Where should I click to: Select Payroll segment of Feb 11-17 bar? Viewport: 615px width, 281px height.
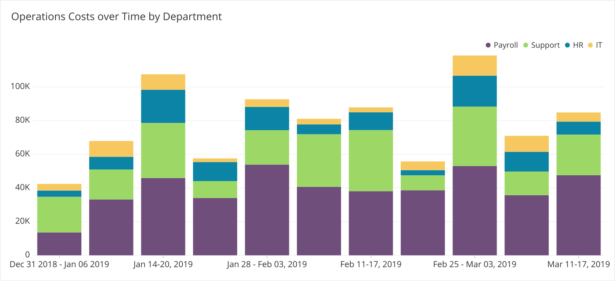[x=371, y=223]
